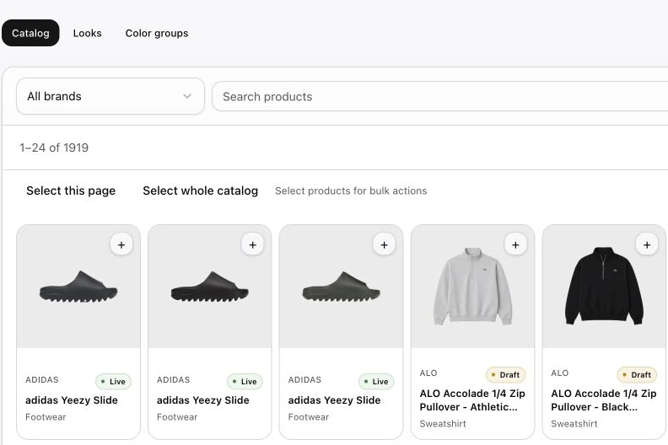Open the third adidas Yeezy Slide thumbnail
Screen dimensions: 668x445
pos(342,287)
